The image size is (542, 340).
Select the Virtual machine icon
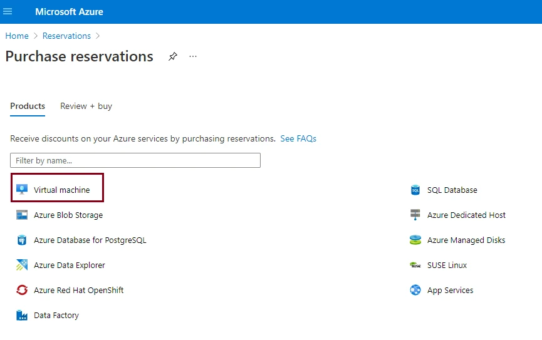pyautogui.click(x=22, y=189)
